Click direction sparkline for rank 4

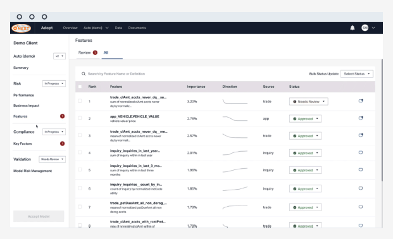[235, 153]
